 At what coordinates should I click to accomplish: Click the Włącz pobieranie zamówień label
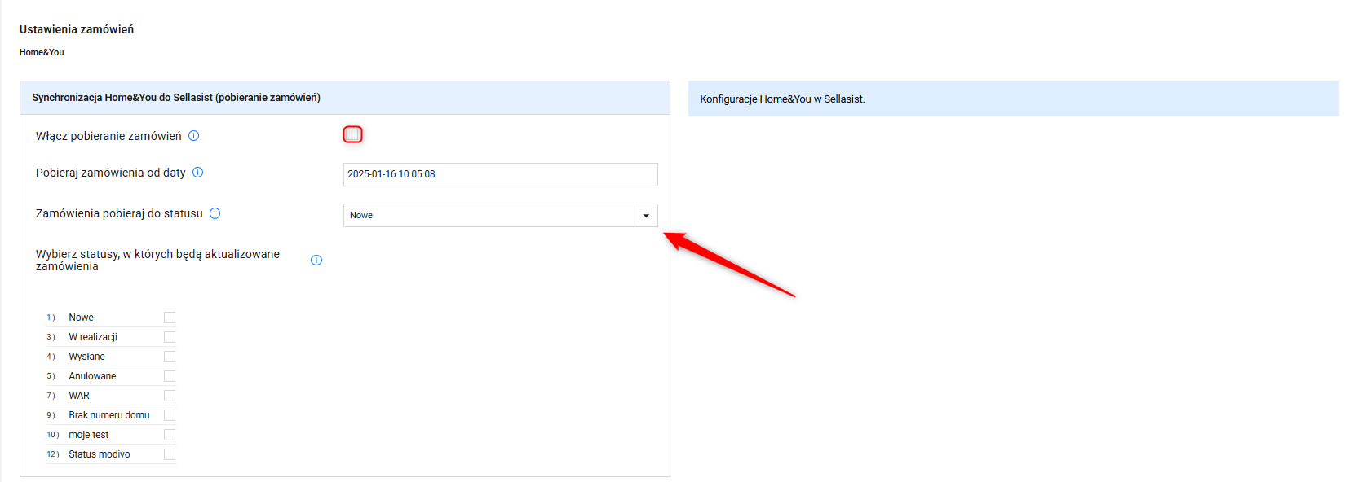point(108,136)
